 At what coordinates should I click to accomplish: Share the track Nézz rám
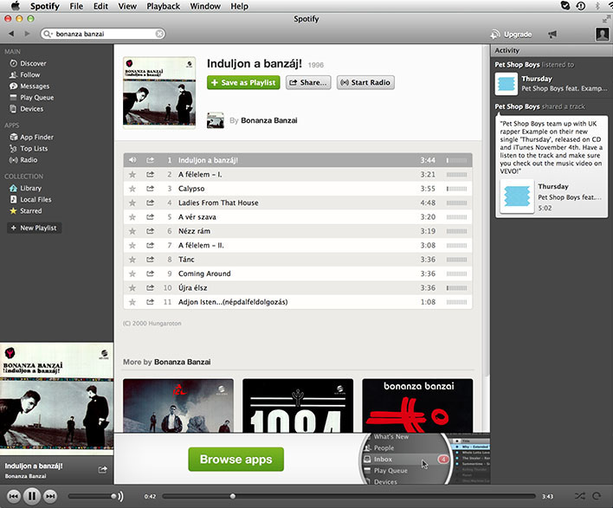click(150, 231)
